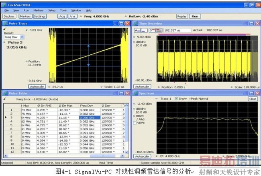Screen dimensions: 261x176
Task: Click the pulse table scroll-up arrow
Action: 126,105
